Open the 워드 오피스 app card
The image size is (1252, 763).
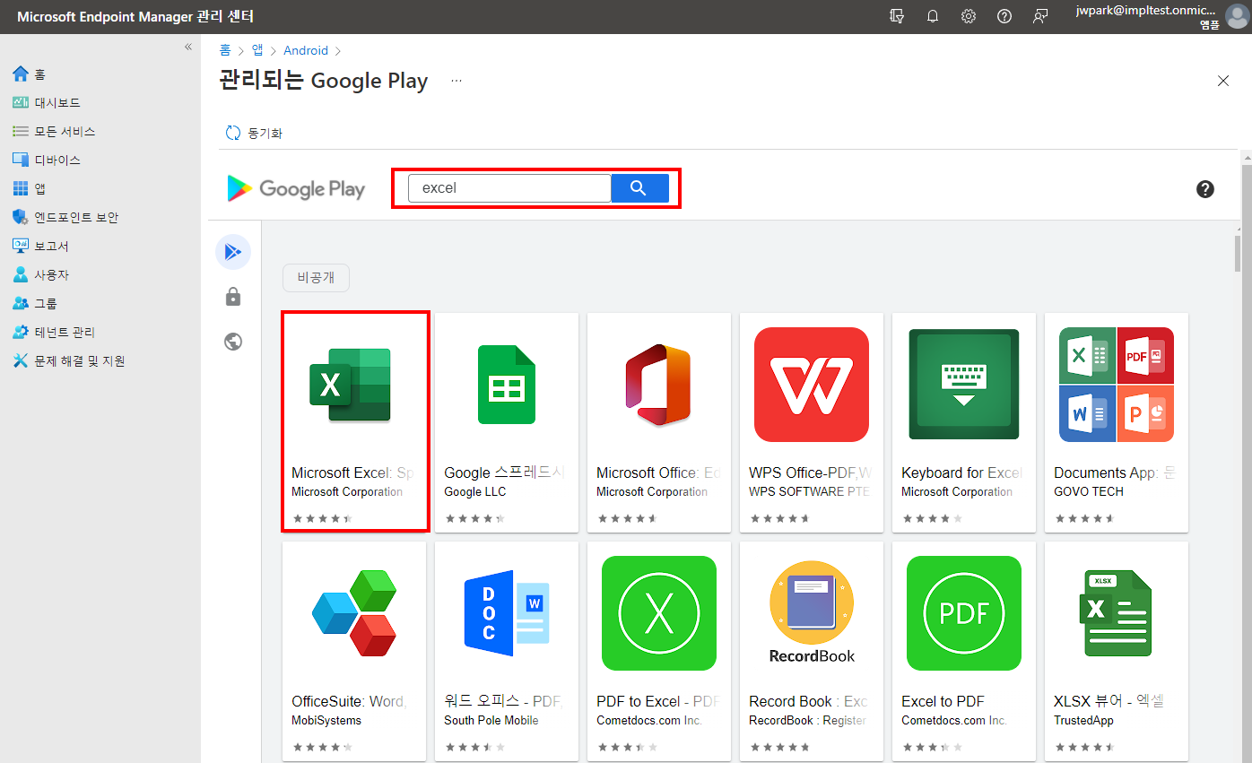[x=507, y=651]
